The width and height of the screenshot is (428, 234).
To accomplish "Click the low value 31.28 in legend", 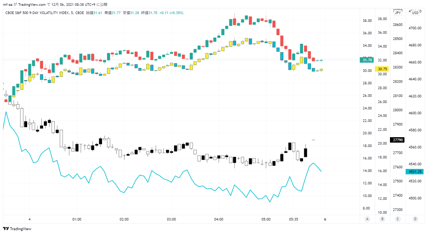I will point(135,13).
